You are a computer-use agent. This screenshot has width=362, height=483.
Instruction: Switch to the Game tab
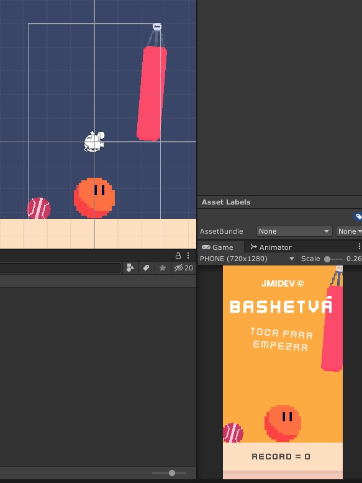(x=217, y=247)
